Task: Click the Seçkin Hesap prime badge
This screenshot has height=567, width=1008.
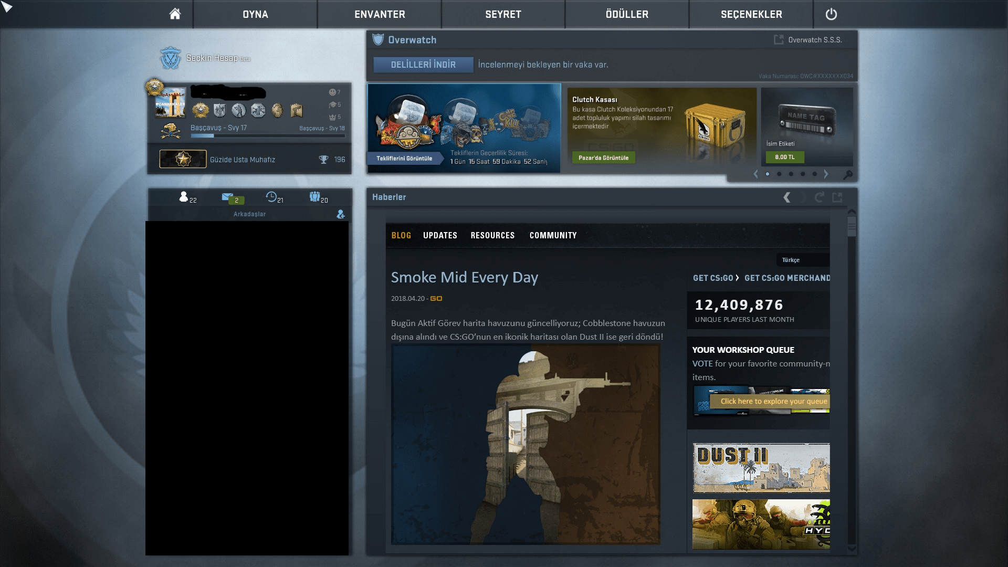Action: click(170, 58)
